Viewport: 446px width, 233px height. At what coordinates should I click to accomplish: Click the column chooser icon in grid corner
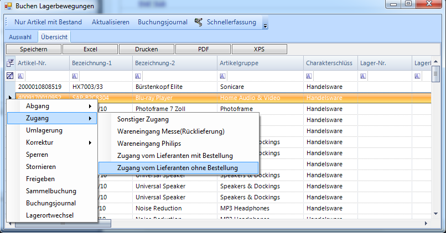point(9,63)
